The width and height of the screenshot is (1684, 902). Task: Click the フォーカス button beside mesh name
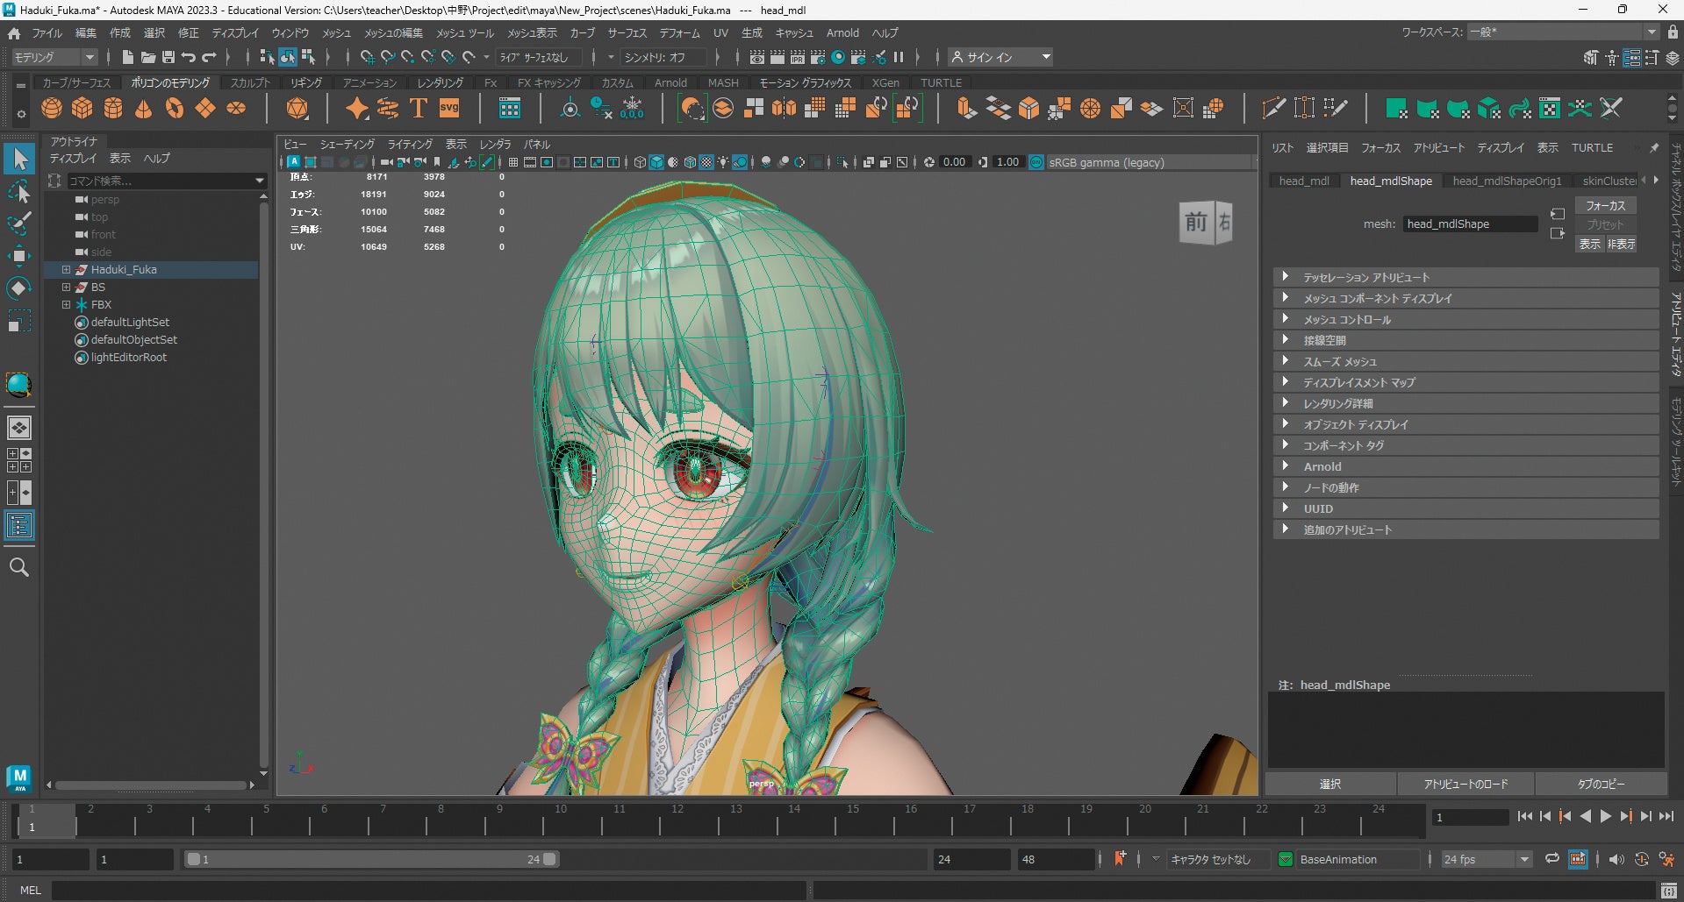click(1605, 205)
